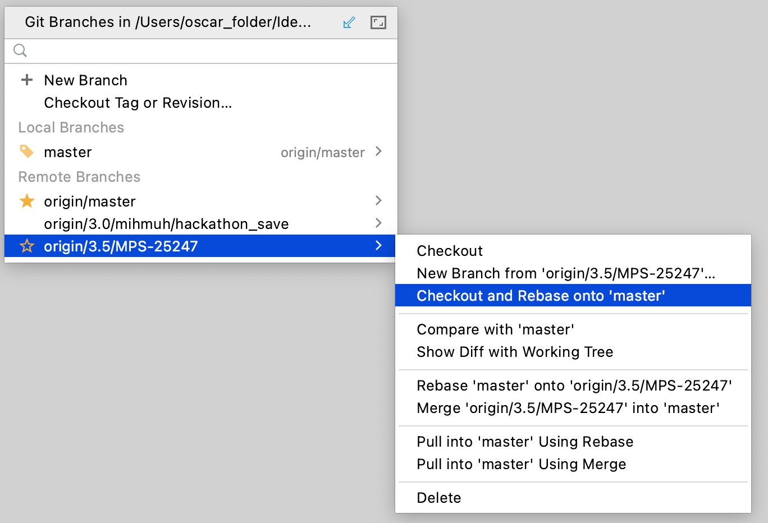The image size is (768, 523).
Task: Unfavorite origin/master via its filled star
Action: 26,201
